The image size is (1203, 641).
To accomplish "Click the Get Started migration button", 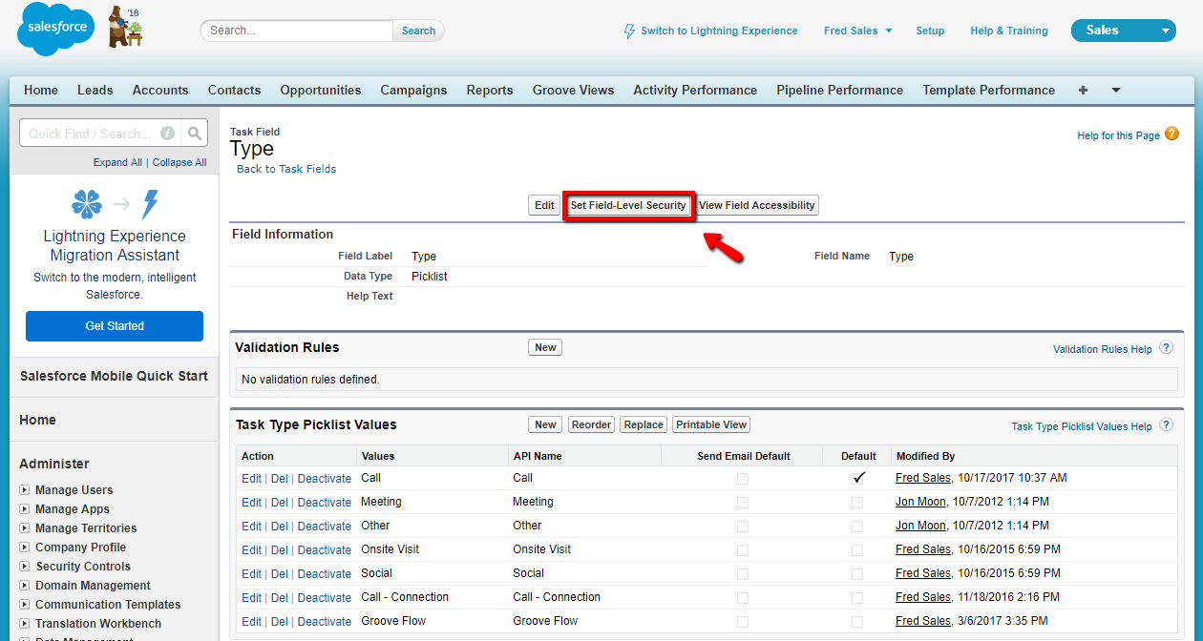I will coord(115,326).
